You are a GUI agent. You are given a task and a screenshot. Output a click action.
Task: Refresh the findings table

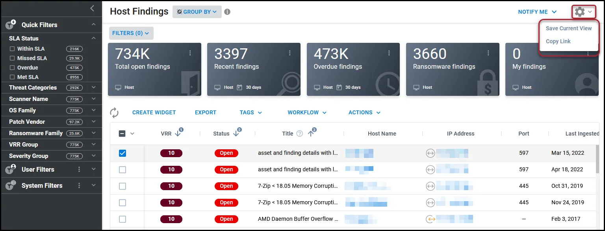114,113
